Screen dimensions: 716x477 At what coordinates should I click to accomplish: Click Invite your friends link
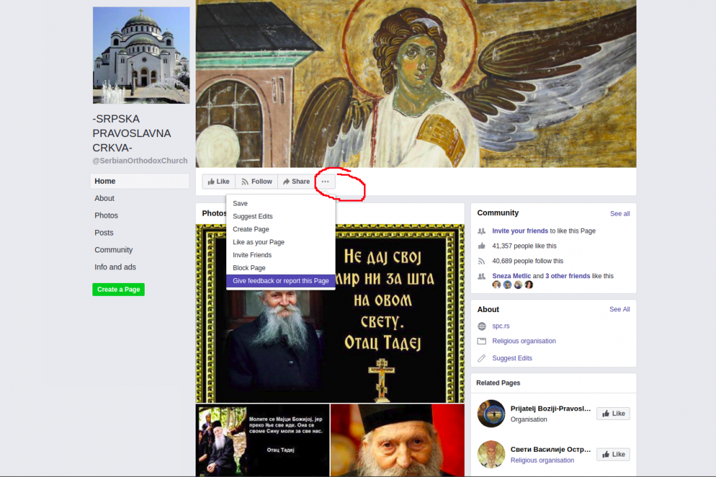pyautogui.click(x=520, y=231)
